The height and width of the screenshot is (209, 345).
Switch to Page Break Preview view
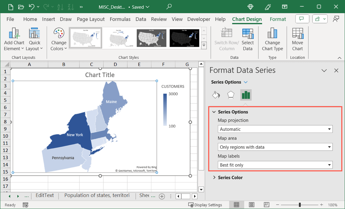pos(266,205)
